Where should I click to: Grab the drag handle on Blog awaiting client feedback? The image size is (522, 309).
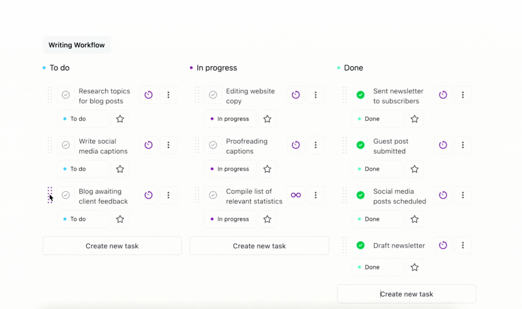tap(50, 195)
